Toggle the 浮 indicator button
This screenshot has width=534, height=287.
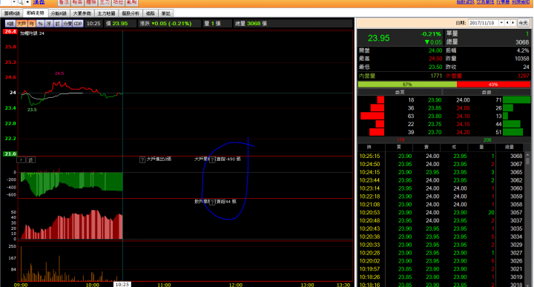[49, 24]
